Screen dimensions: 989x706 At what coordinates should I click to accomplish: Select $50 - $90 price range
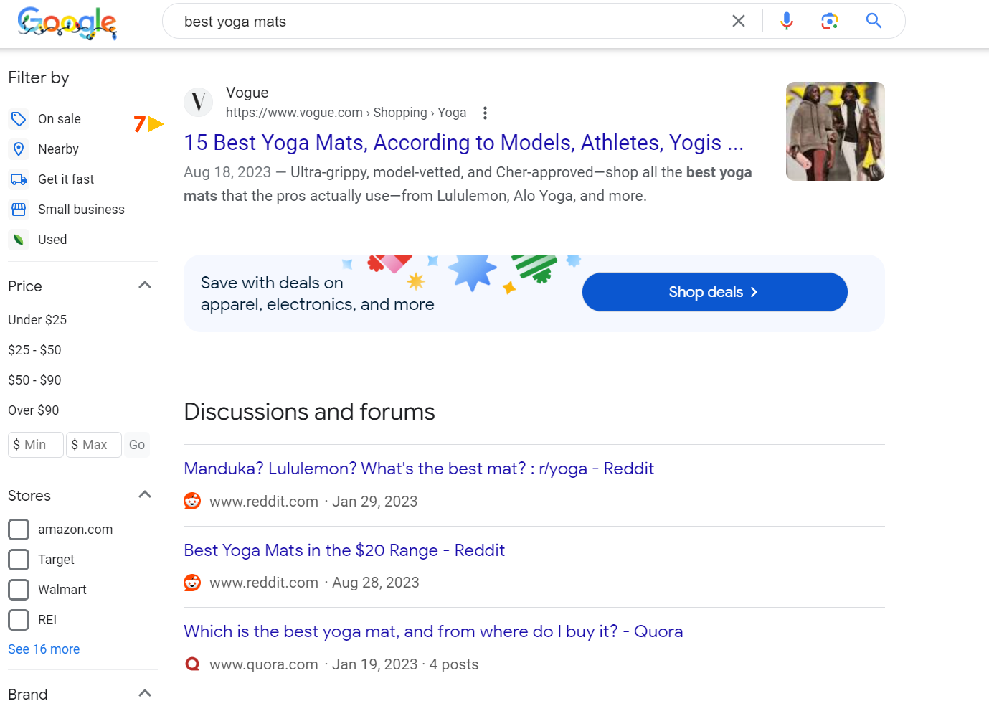pos(34,380)
